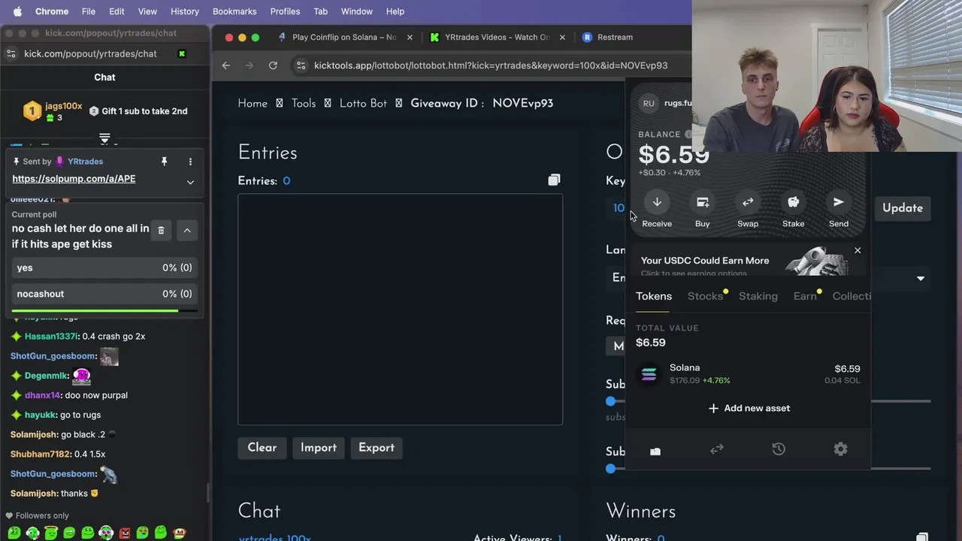Go to Tools breadcrumb link
This screenshot has width=962, height=541.
point(304,104)
